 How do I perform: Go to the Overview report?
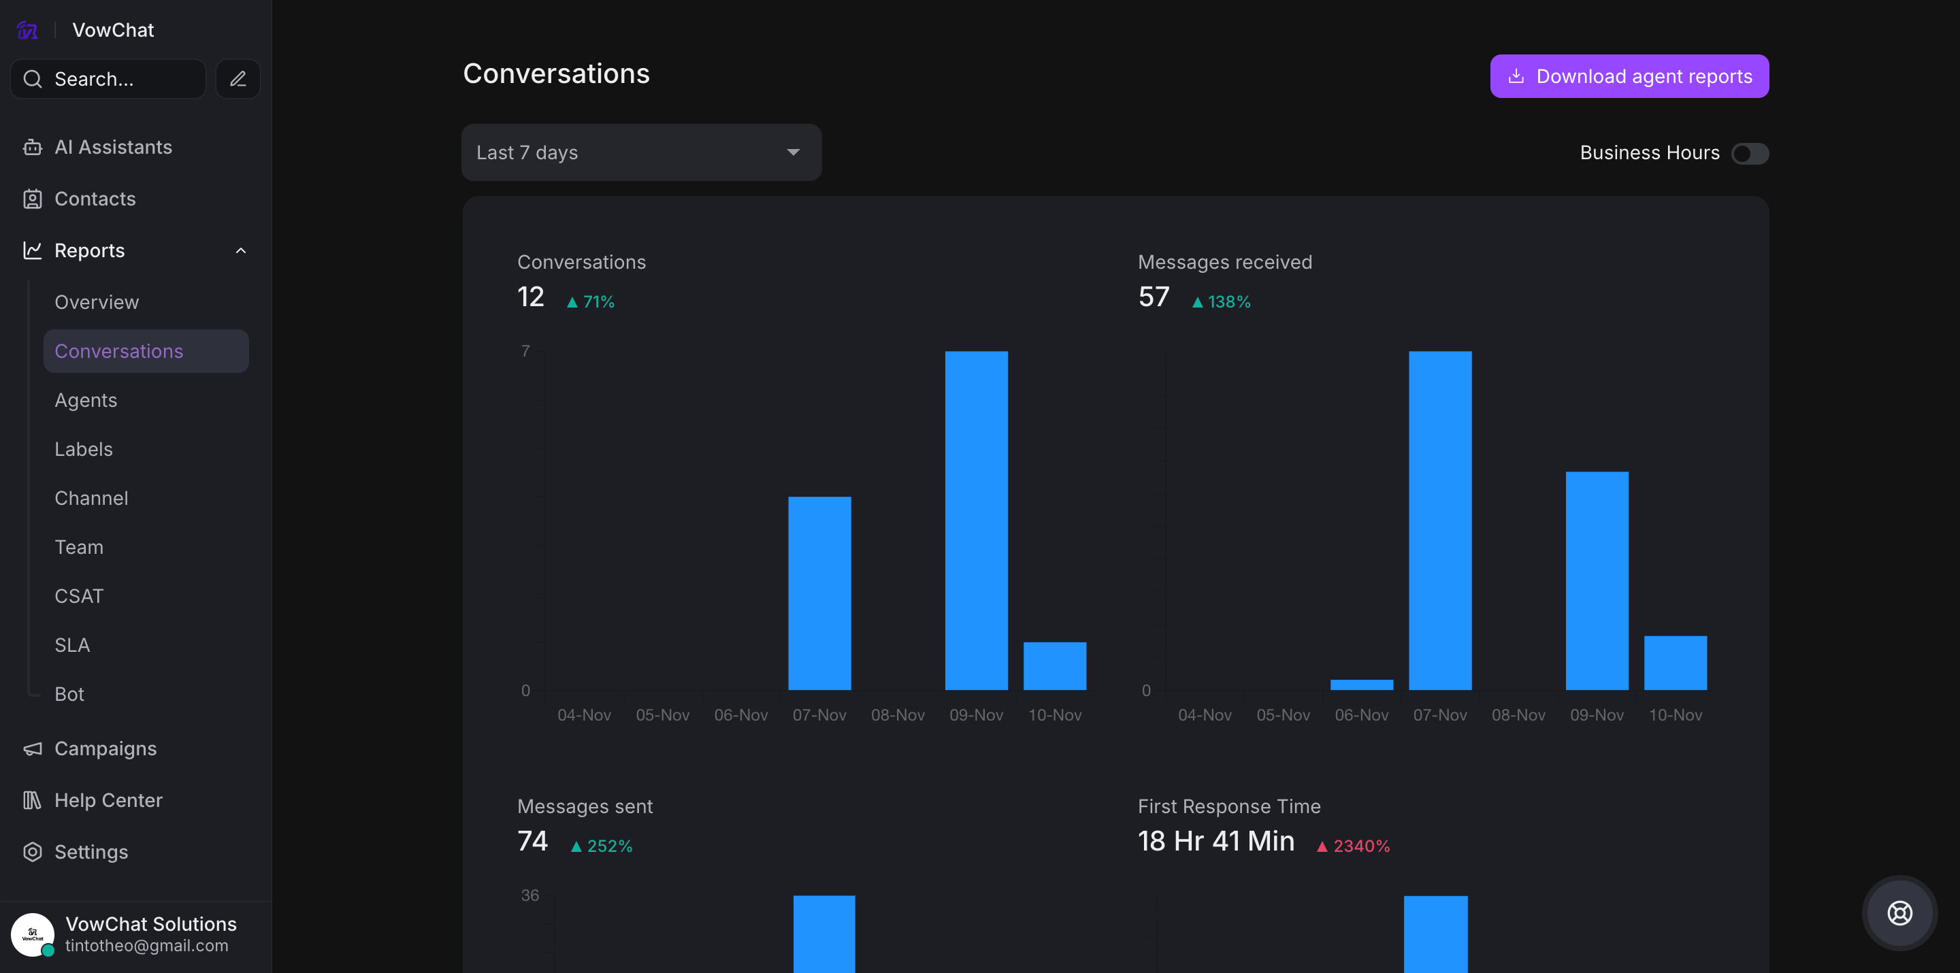coord(97,302)
